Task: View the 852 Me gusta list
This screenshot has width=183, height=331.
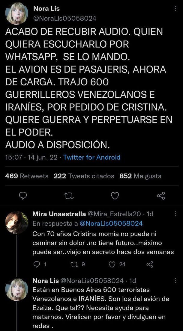Action: [140, 176]
